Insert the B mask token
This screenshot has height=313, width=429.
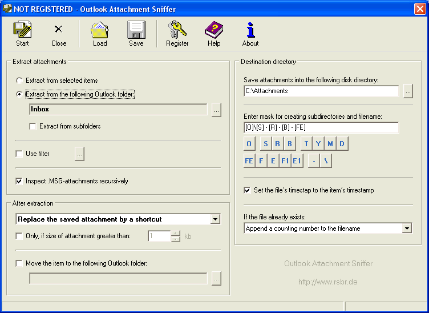290,144
